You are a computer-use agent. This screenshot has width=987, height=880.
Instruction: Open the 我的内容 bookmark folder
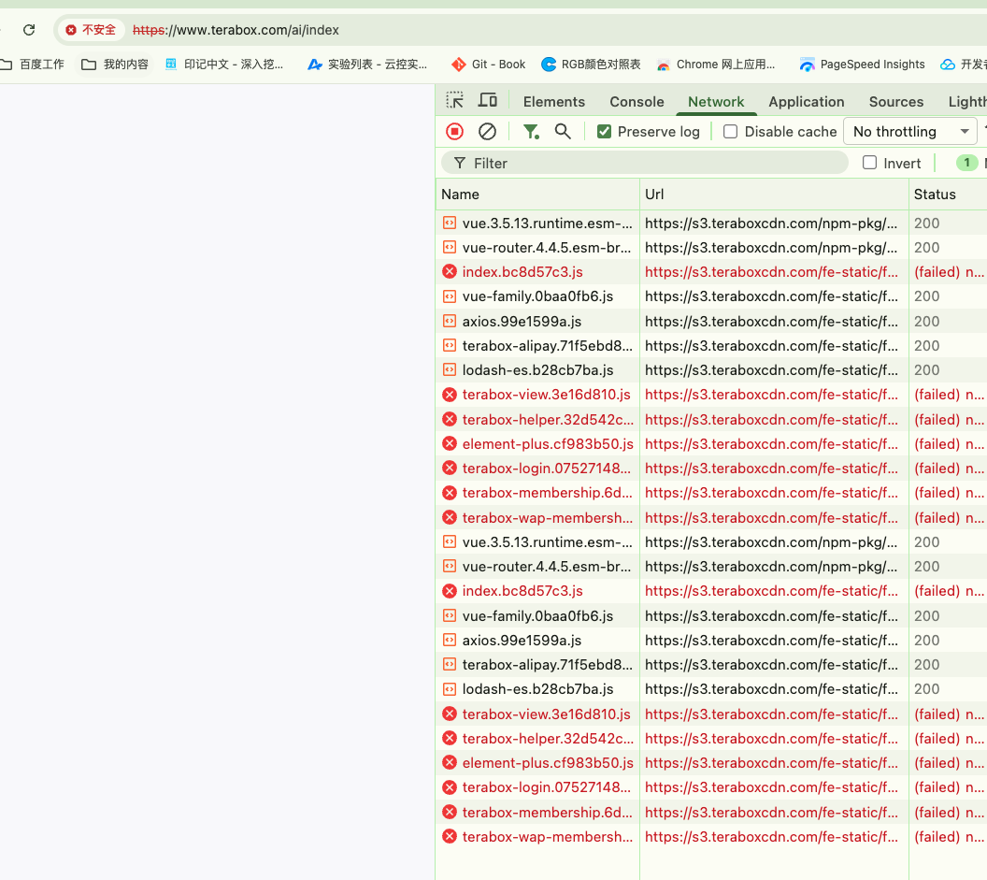[116, 65]
